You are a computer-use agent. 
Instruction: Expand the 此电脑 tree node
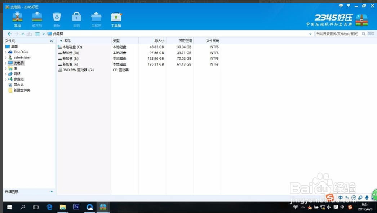6,63
